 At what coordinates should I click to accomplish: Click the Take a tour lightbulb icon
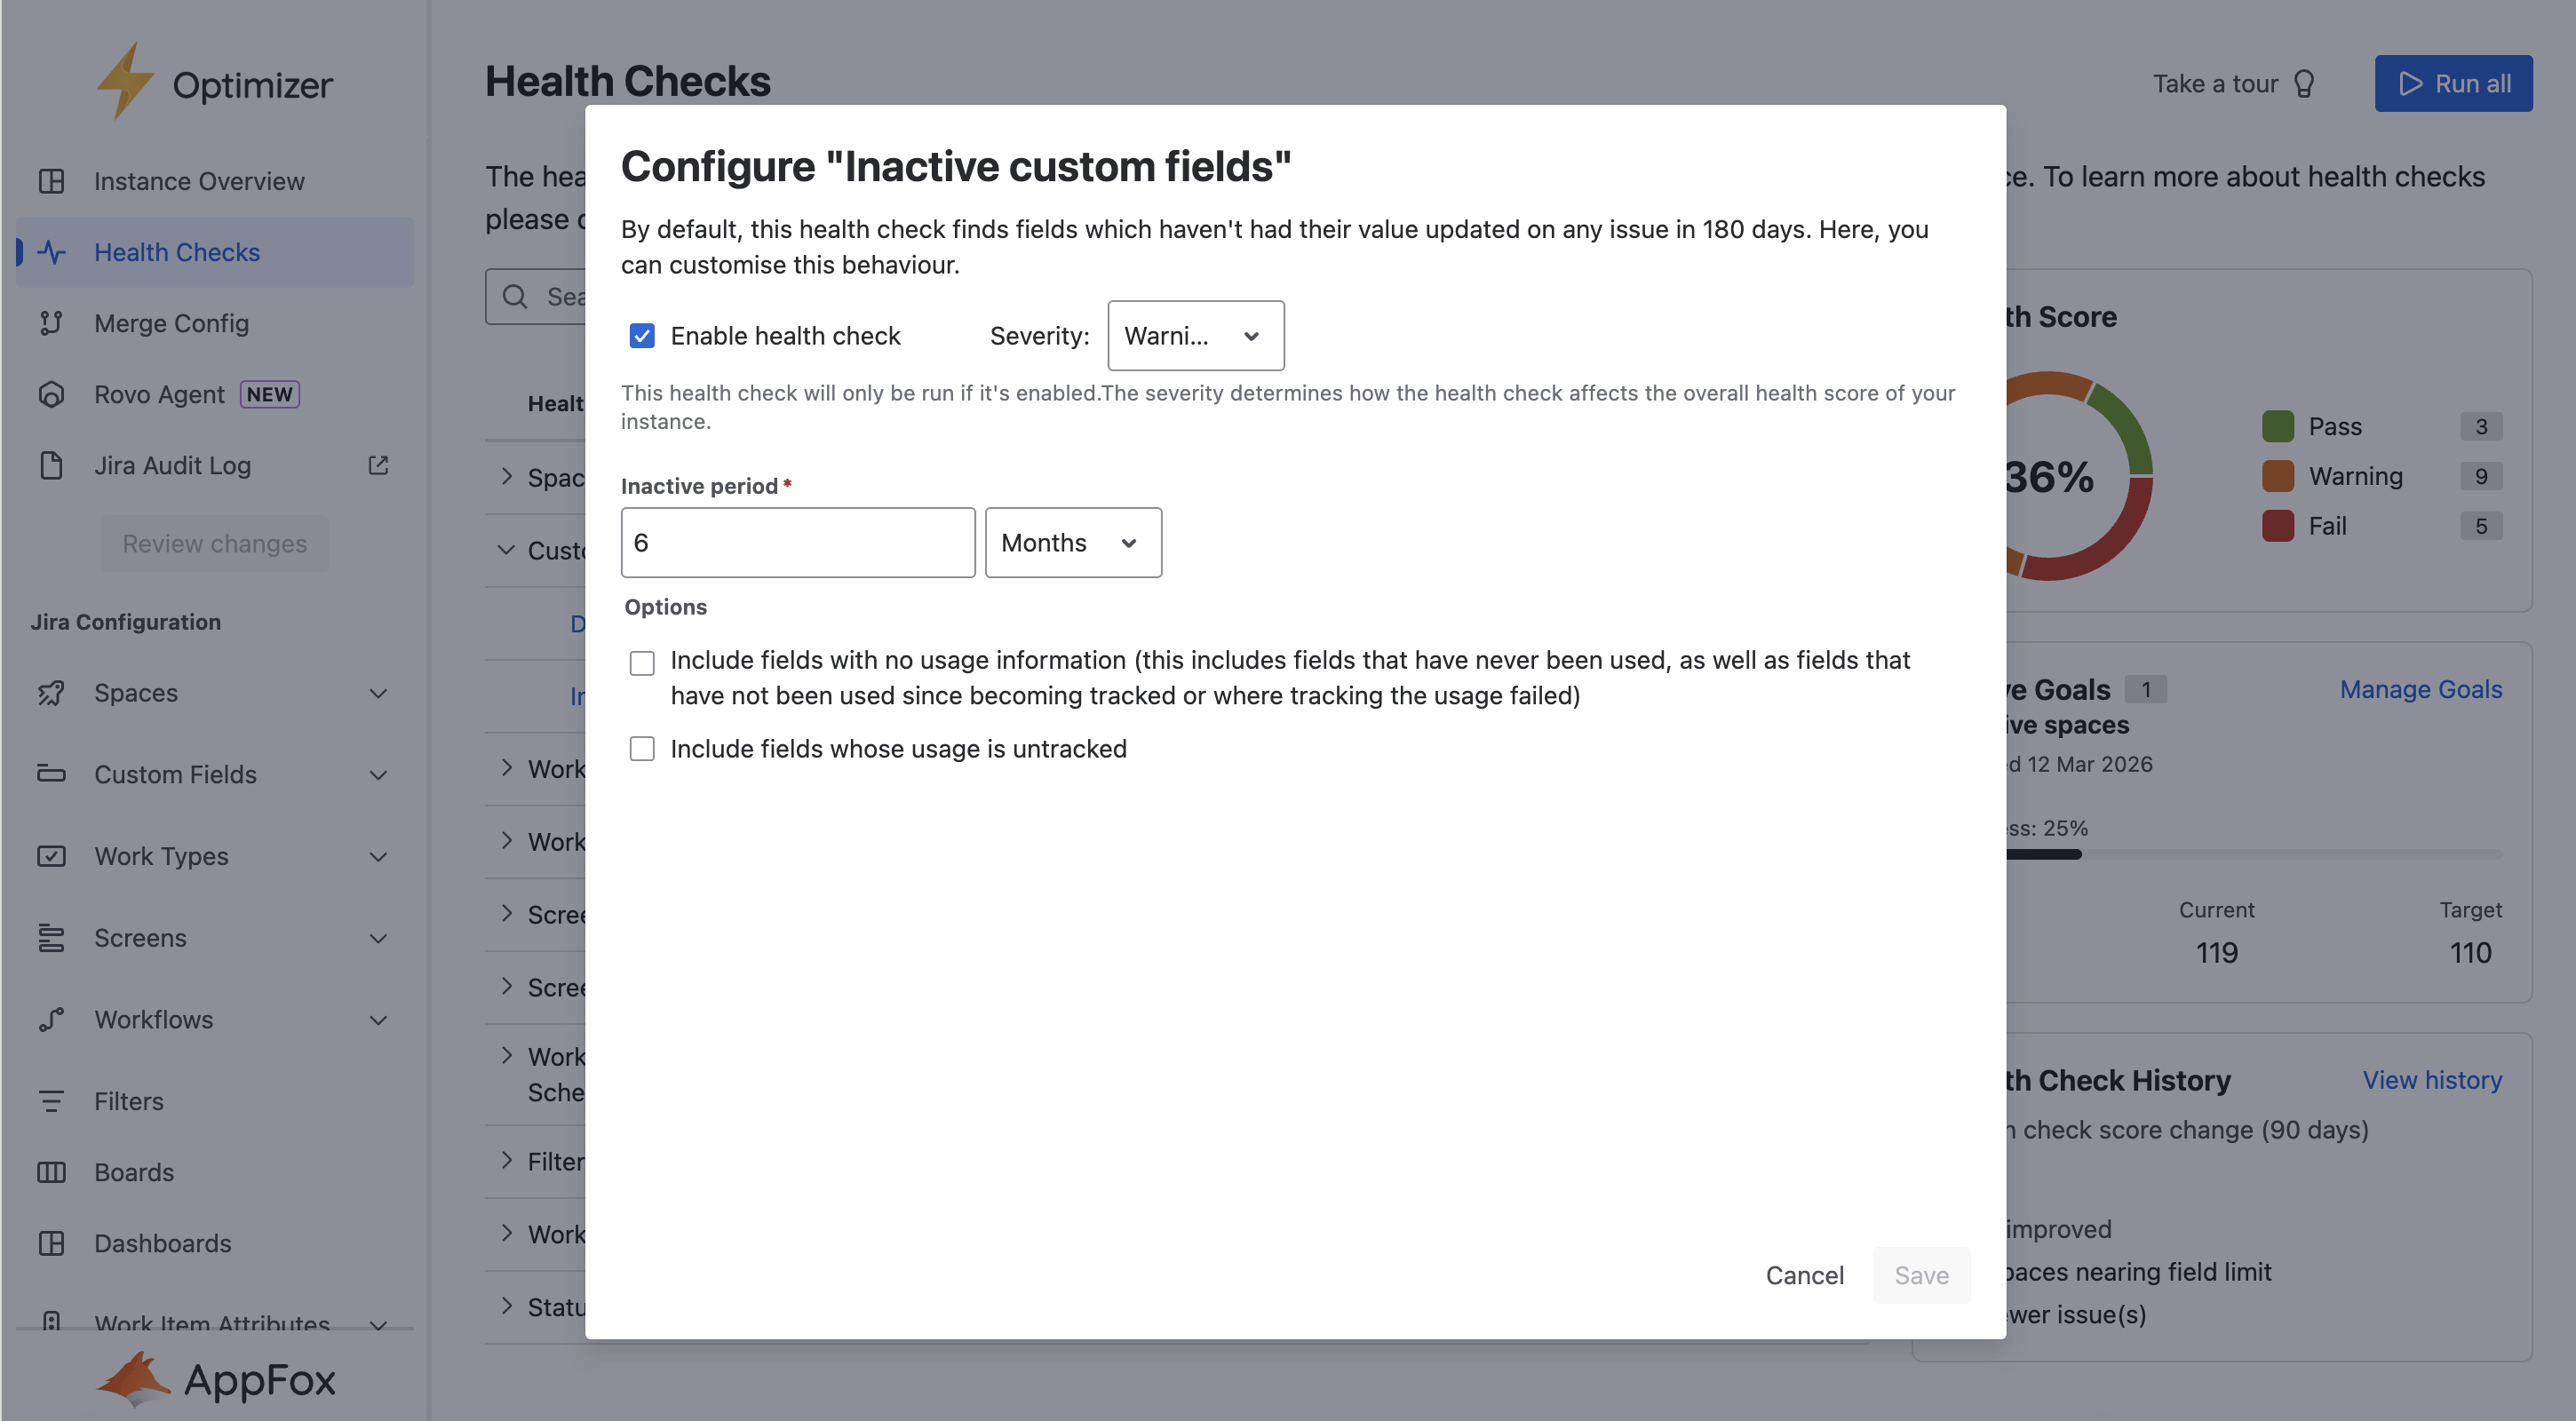(2304, 83)
